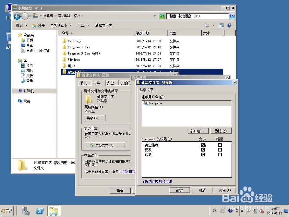
Task: Open PowerShell from the taskbar icon
Action: [x=40, y=211]
